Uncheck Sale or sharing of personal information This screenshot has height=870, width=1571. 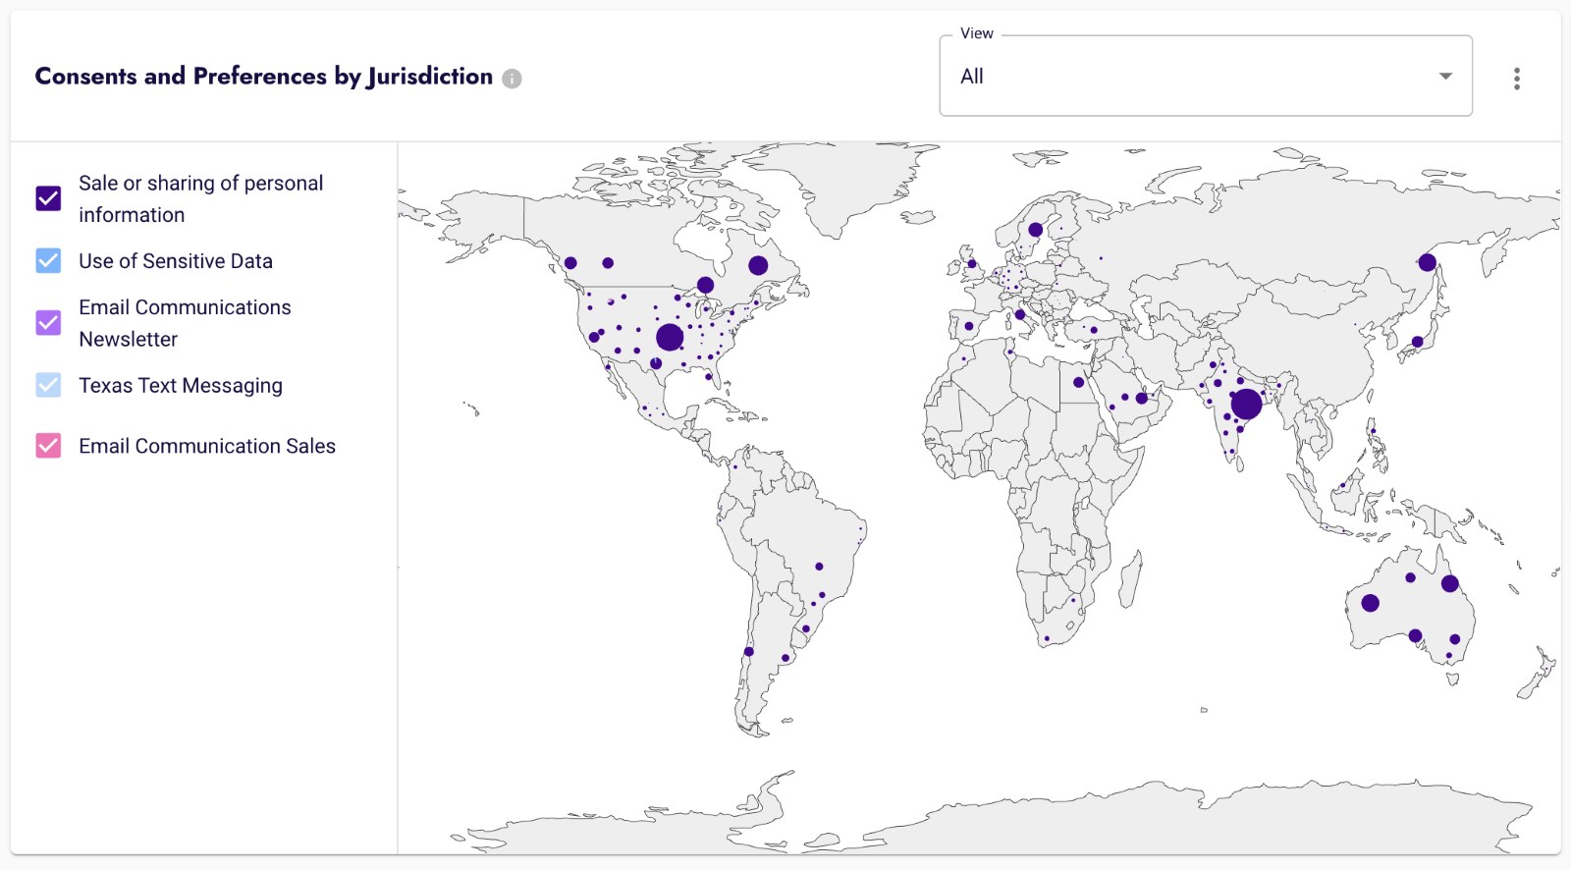pos(48,198)
